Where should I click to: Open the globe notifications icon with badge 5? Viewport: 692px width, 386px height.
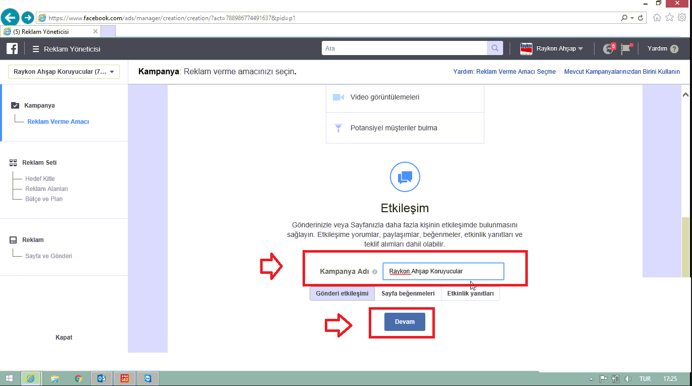click(608, 49)
